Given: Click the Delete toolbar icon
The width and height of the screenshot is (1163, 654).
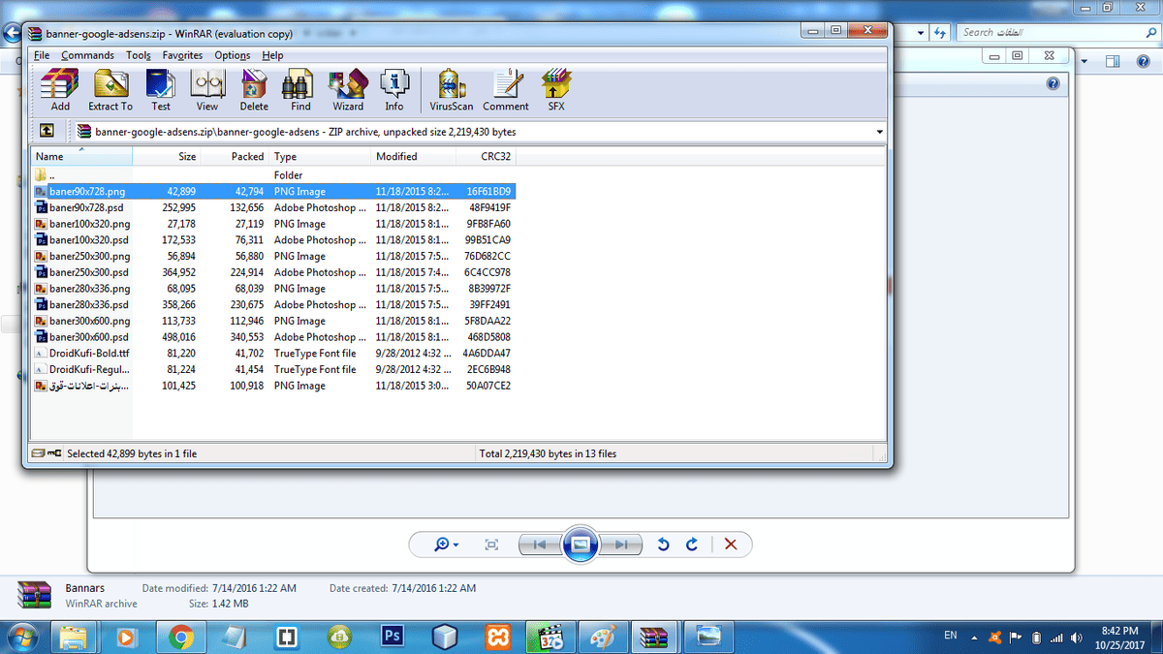Looking at the screenshot, I should tap(254, 90).
